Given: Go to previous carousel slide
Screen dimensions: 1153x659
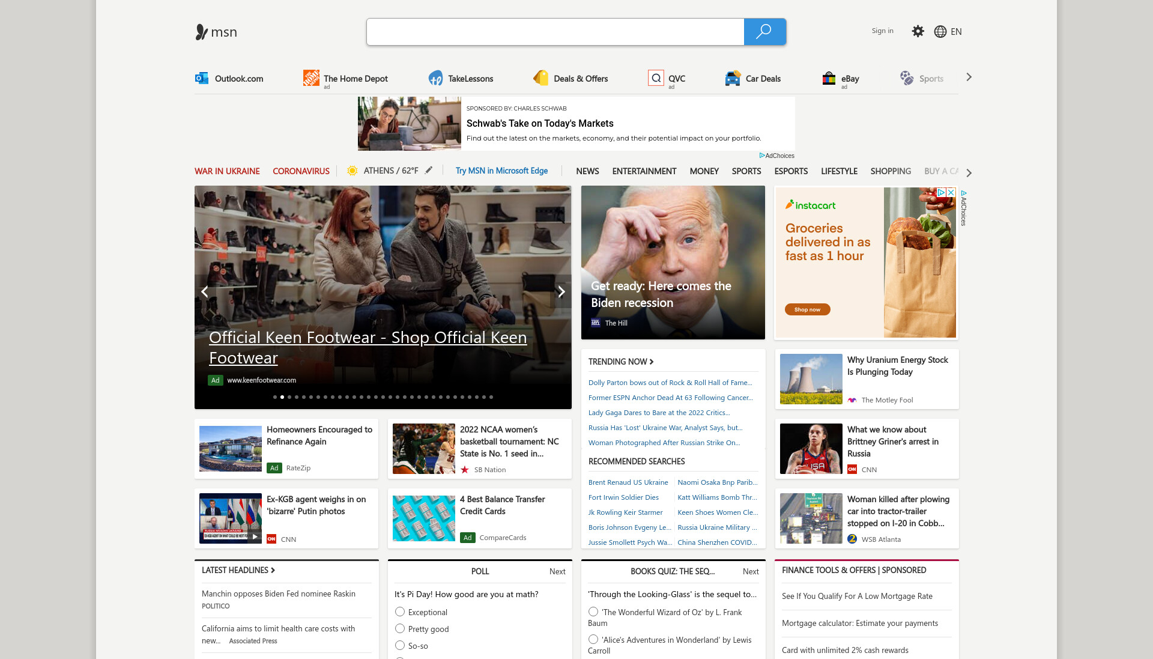Looking at the screenshot, I should (x=205, y=292).
